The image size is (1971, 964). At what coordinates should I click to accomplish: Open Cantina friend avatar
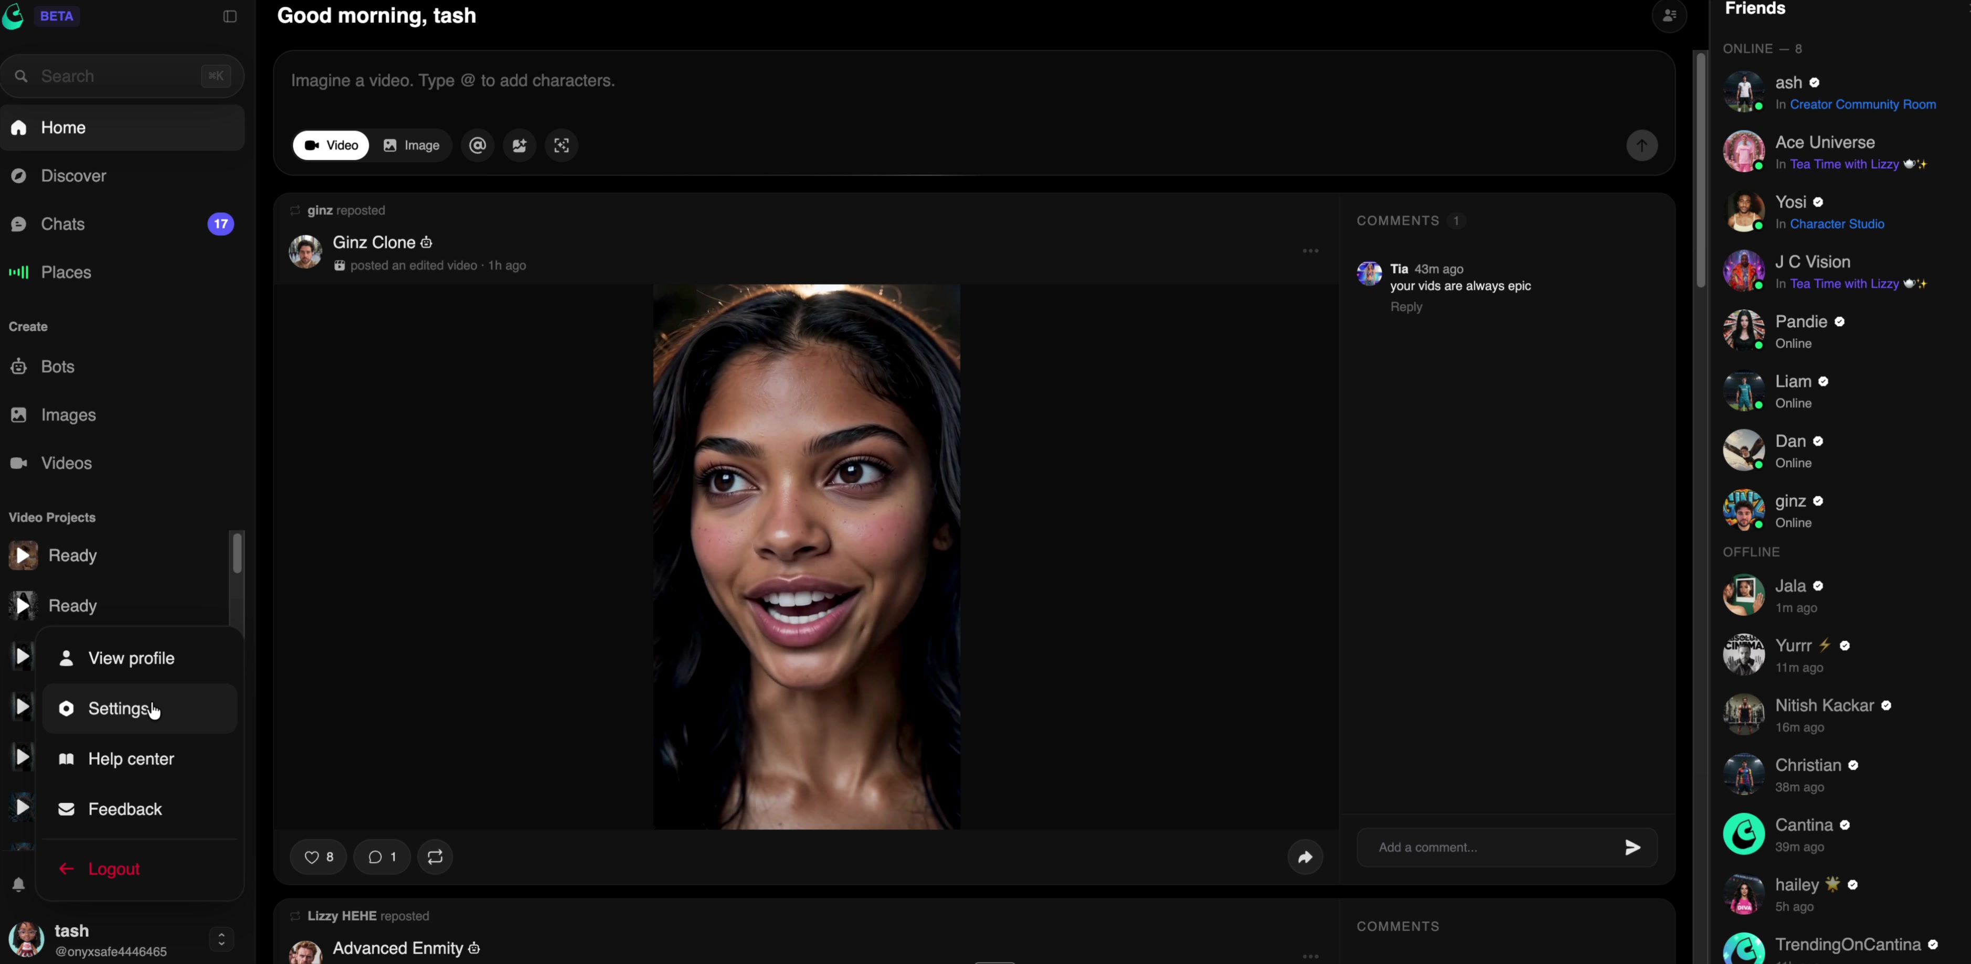tap(1744, 834)
